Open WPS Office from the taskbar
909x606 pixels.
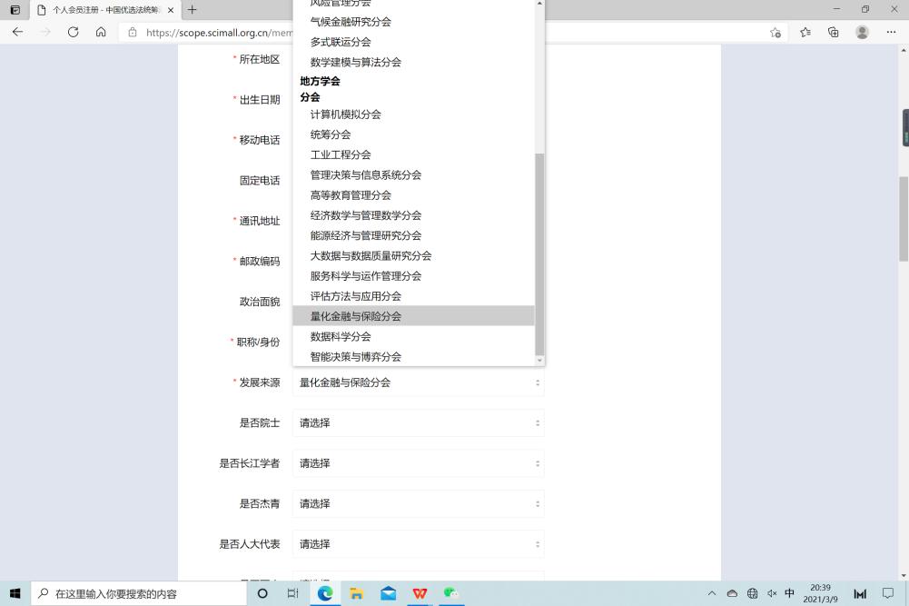pyautogui.click(x=420, y=593)
